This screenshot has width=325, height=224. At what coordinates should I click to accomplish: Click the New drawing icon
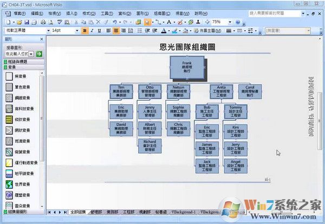[x=9, y=22]
